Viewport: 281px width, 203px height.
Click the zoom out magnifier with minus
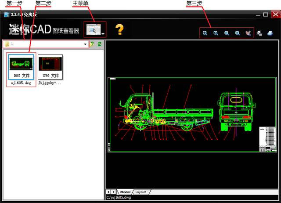click(x=227, y=33)
